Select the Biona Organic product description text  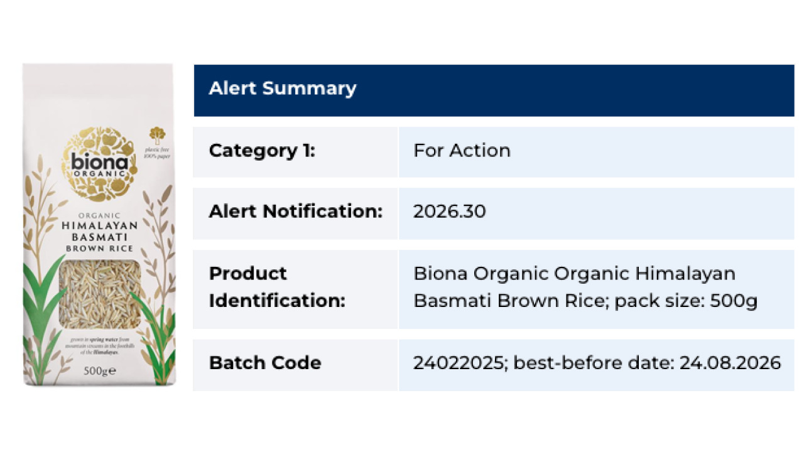[585, 287]
